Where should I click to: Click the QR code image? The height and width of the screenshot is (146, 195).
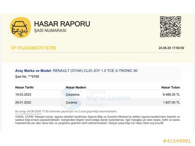pos(170,27)
